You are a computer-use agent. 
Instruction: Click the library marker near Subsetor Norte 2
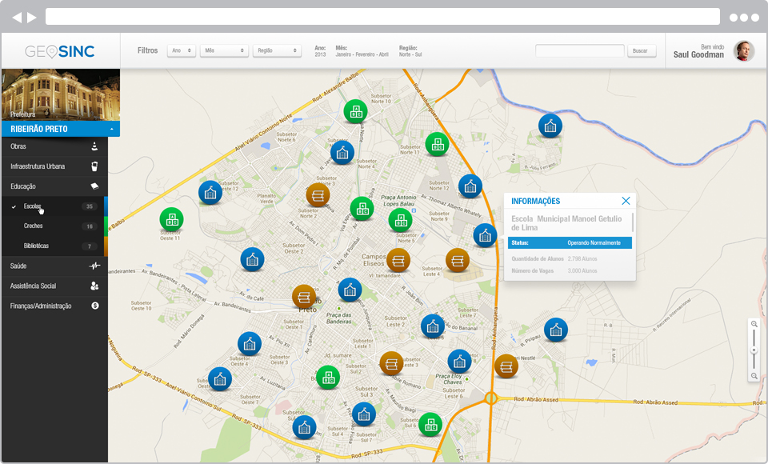coord(318,195)
